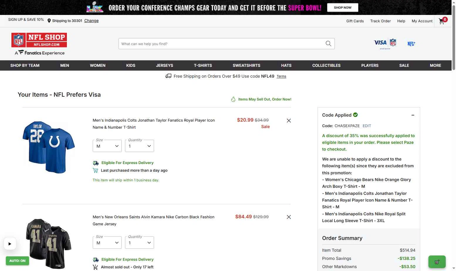Open the SALE menu
The height and width of the screenshot is (271, 456).
(404, 65)
